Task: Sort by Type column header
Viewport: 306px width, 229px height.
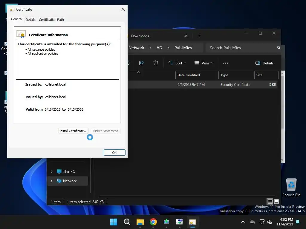Action: click(237, 75)
